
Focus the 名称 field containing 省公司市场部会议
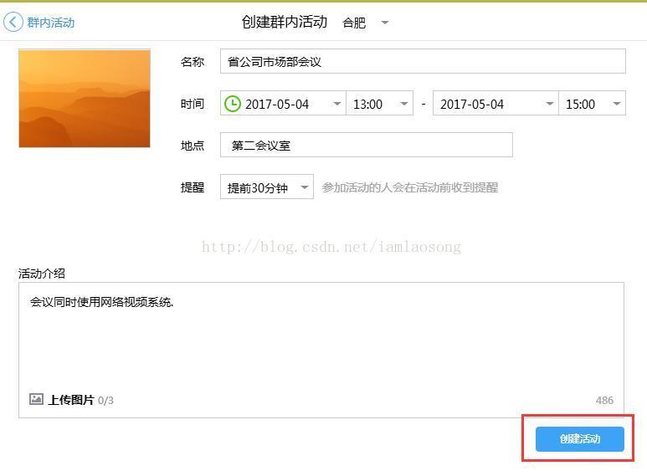[422, 62]
